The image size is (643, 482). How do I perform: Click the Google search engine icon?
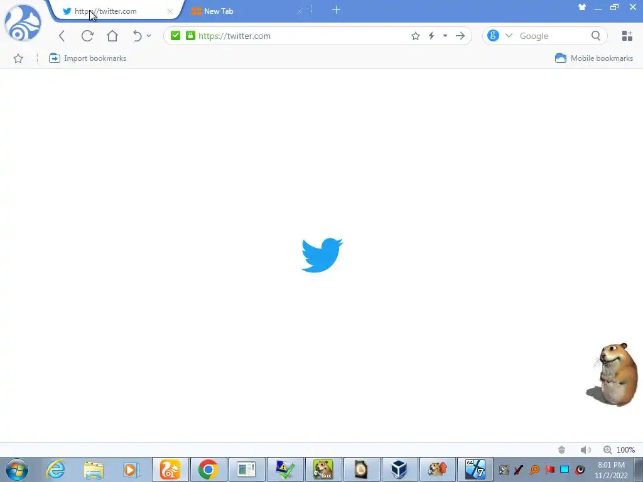pyautogui.click(x=494, y=36)
